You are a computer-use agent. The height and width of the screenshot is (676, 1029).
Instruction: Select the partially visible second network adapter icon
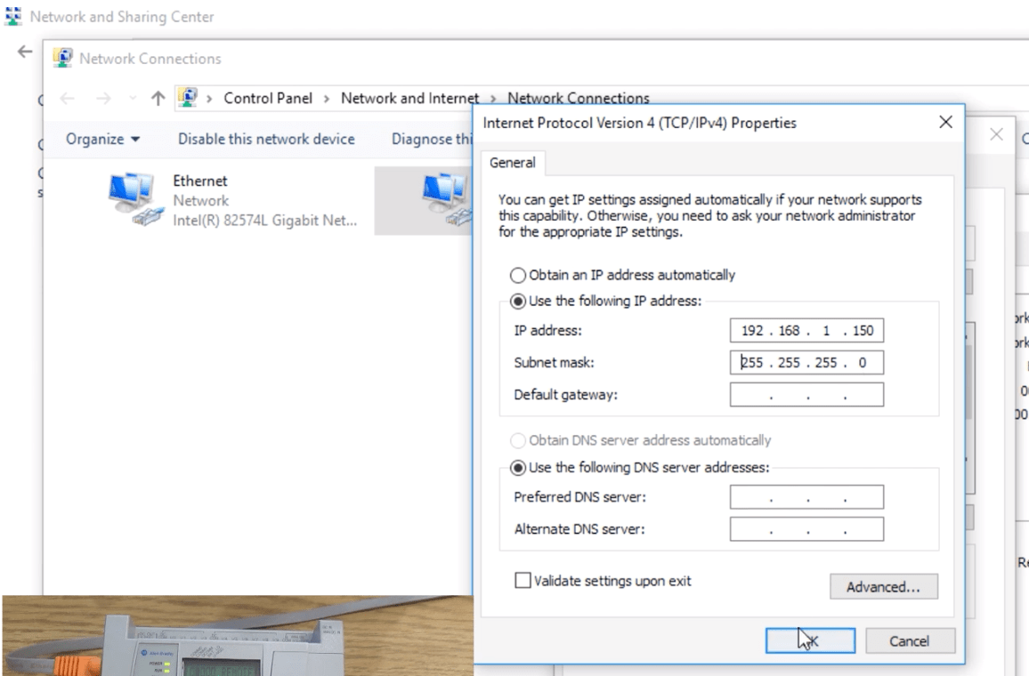click(442, 197)
